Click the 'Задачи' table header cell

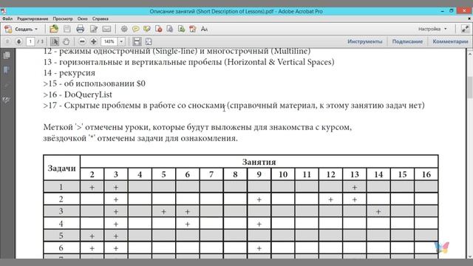click(61, 168)
